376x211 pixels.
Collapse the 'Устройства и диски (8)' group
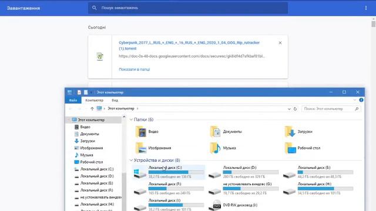coord(131,160)
